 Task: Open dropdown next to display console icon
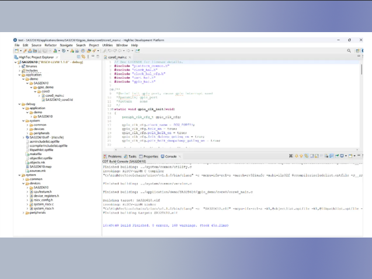pos(346,156)
